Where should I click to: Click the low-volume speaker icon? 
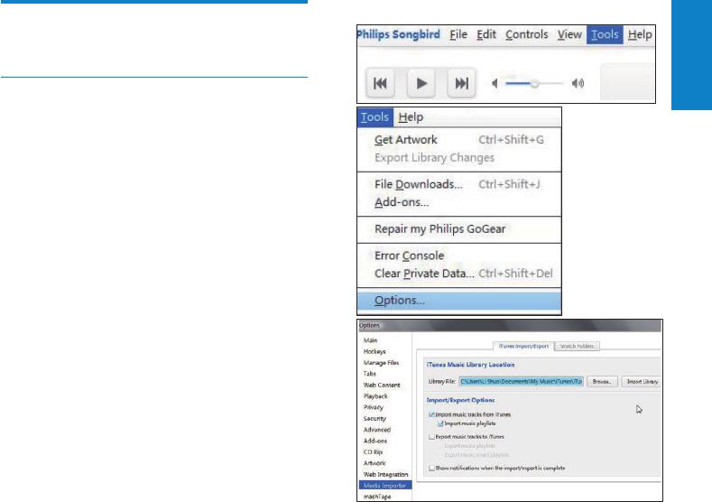coord(495,84)
